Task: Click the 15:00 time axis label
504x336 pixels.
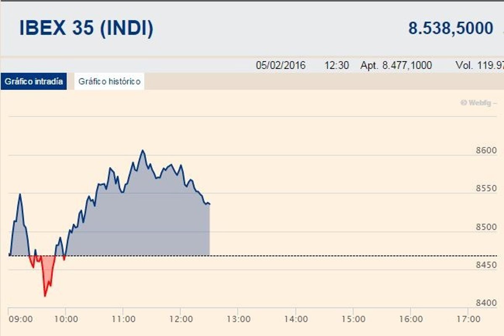Action: point(353,319)
